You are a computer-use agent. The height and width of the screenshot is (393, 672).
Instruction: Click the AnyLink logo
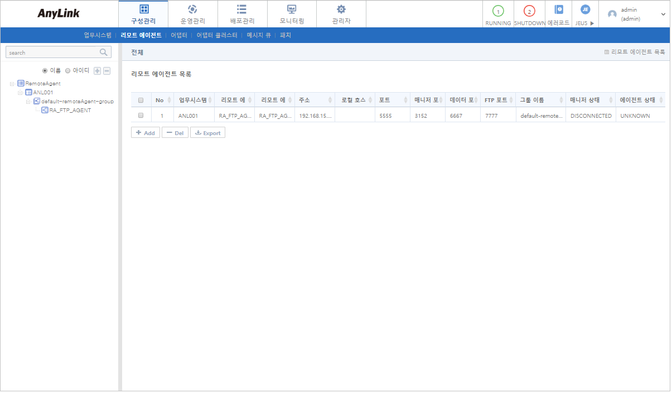[59, 13]
